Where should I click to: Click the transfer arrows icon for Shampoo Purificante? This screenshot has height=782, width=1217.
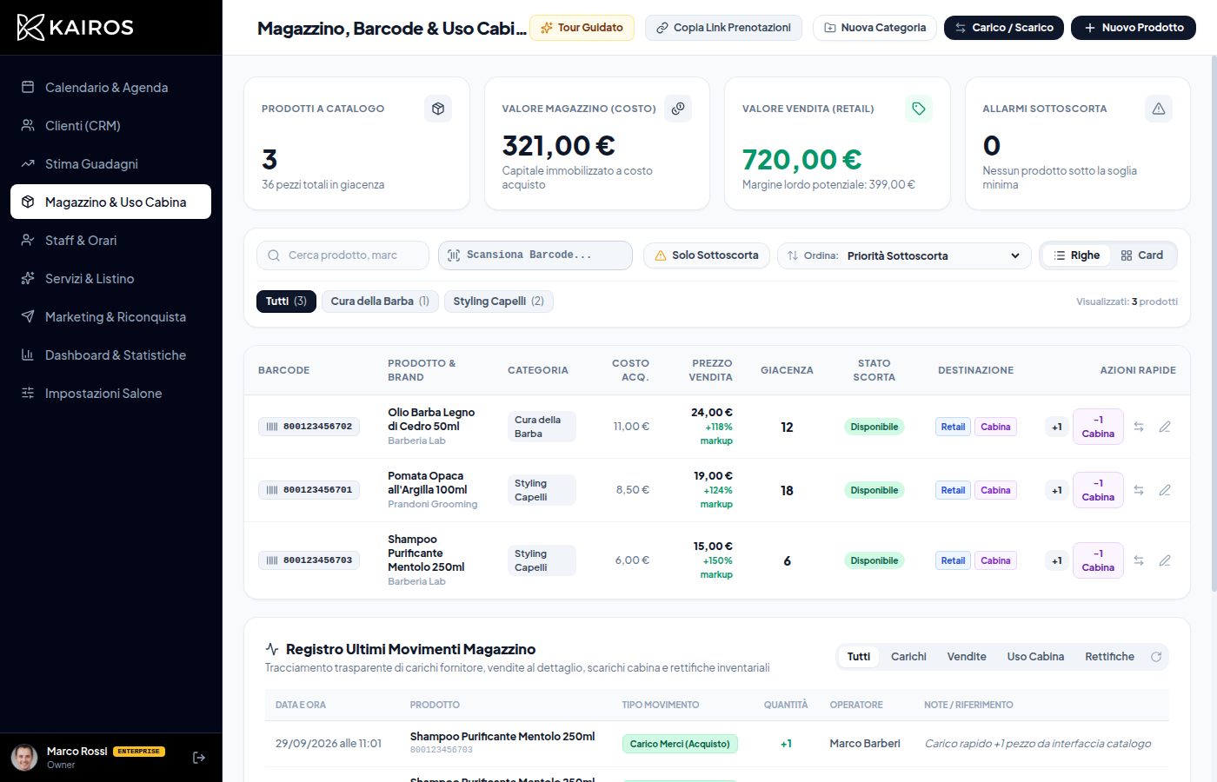[1139, 560]
